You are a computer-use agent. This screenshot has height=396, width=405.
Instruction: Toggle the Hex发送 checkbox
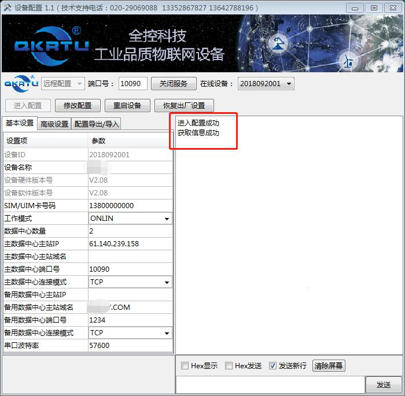tap(229, 365)
